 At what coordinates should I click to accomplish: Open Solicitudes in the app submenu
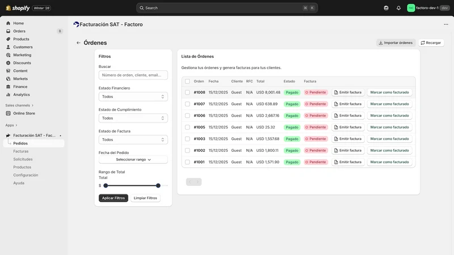pos(23,159)
